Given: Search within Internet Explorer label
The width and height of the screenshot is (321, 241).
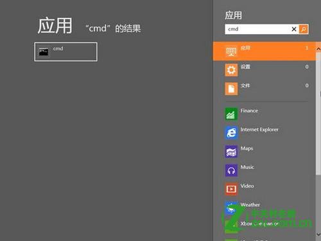Looking at the screenshot, I should click(x=259, y=130).
